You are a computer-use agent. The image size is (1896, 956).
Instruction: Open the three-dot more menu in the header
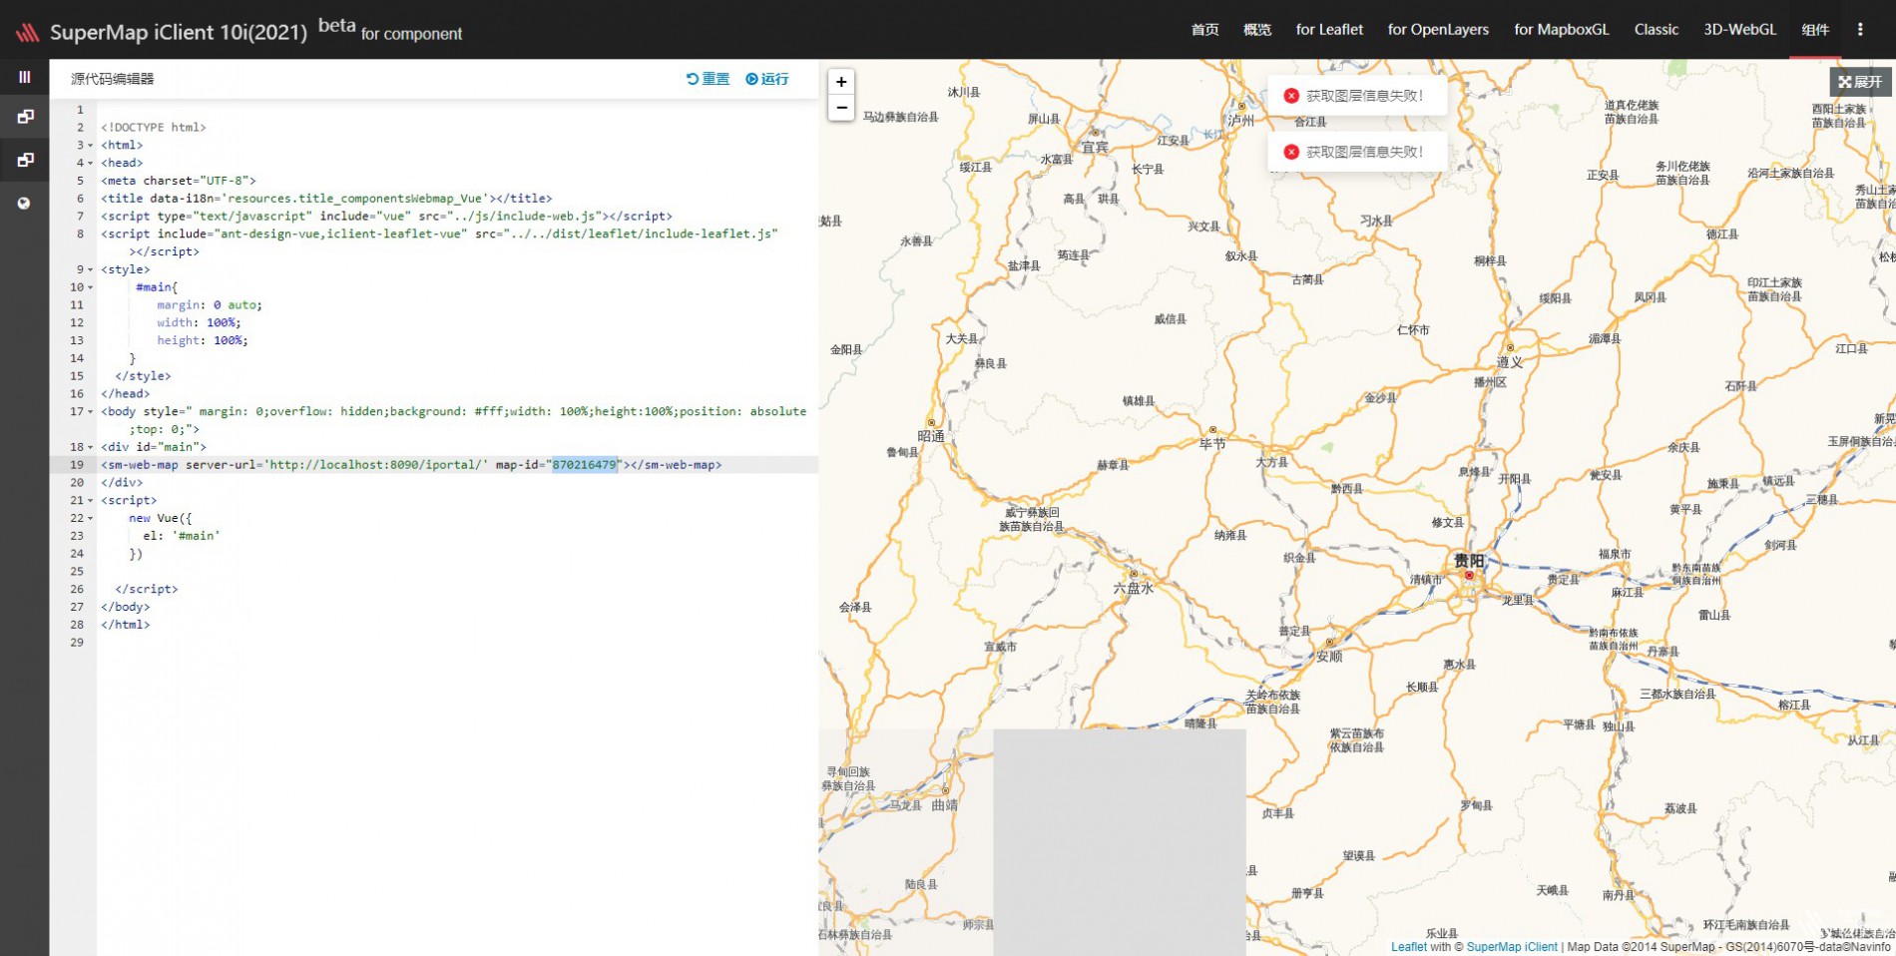point(1860,29)
